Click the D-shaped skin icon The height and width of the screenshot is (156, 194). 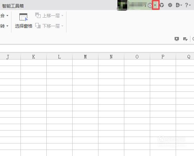178,5
